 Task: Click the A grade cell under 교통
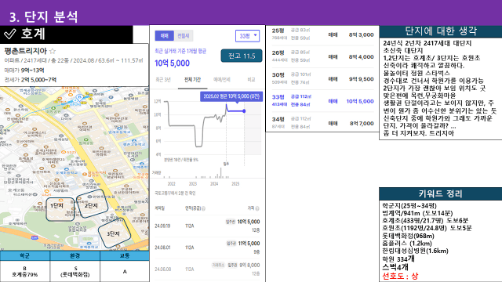tap(125, 272)
